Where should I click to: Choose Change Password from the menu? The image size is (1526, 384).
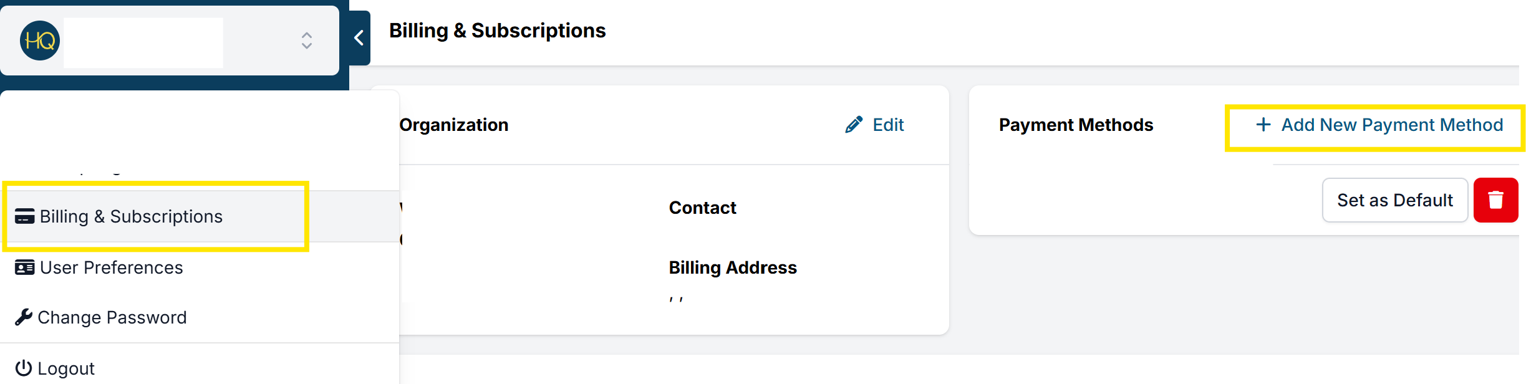112,317
